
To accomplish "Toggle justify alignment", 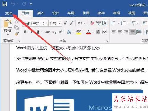I will [132, 32].
